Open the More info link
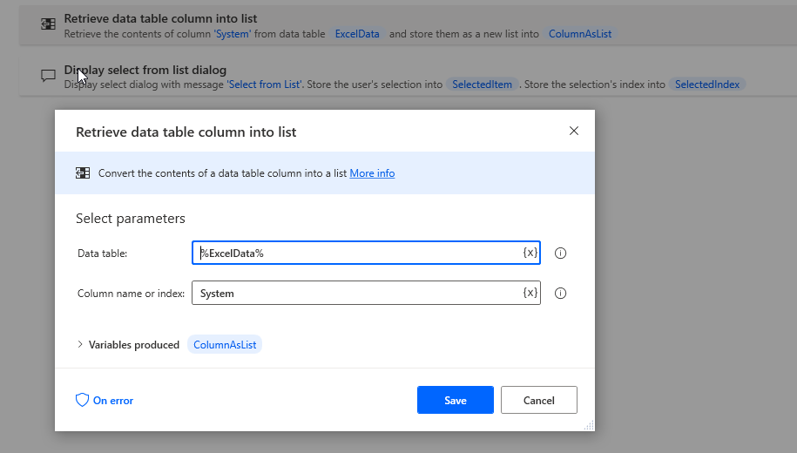 pyautogui.click(x=372, y=173)
